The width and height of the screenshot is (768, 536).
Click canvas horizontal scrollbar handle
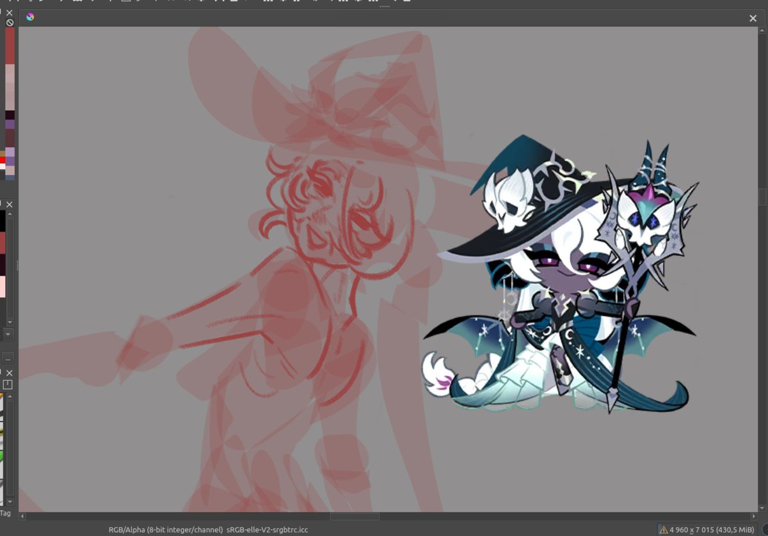point(355,516)
